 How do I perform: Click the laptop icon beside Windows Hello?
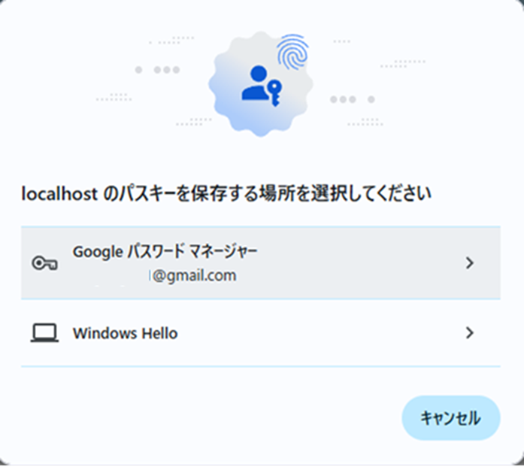tap(44, 333)
